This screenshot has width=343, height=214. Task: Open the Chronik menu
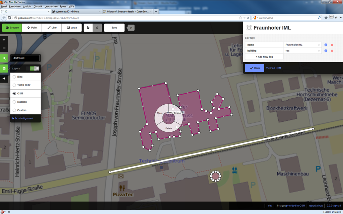pos(38,7)
